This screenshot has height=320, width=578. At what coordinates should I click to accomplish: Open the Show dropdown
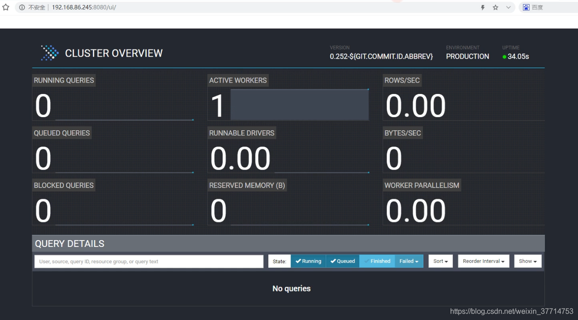(x=528, y=261)
